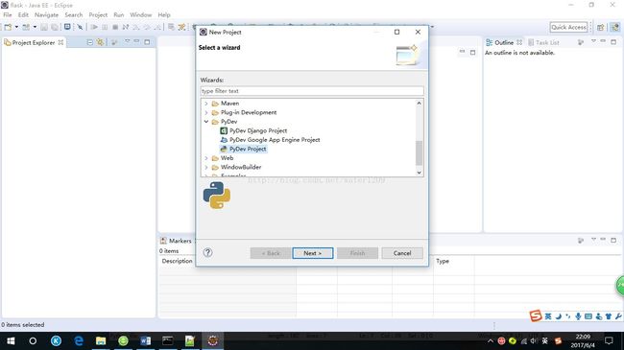Show hidden system tray icons
Screen dimensions: 624x350
491,340
